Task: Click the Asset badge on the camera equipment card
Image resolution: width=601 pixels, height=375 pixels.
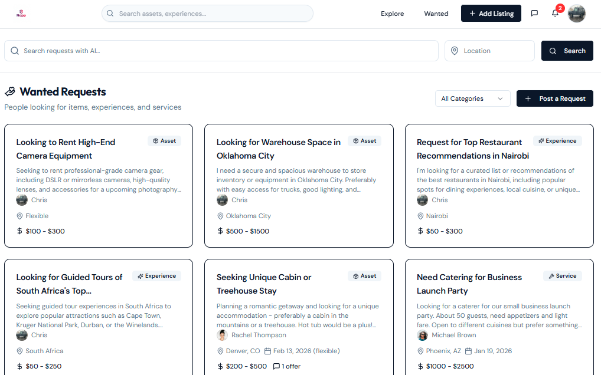Action: coord(164,140)
